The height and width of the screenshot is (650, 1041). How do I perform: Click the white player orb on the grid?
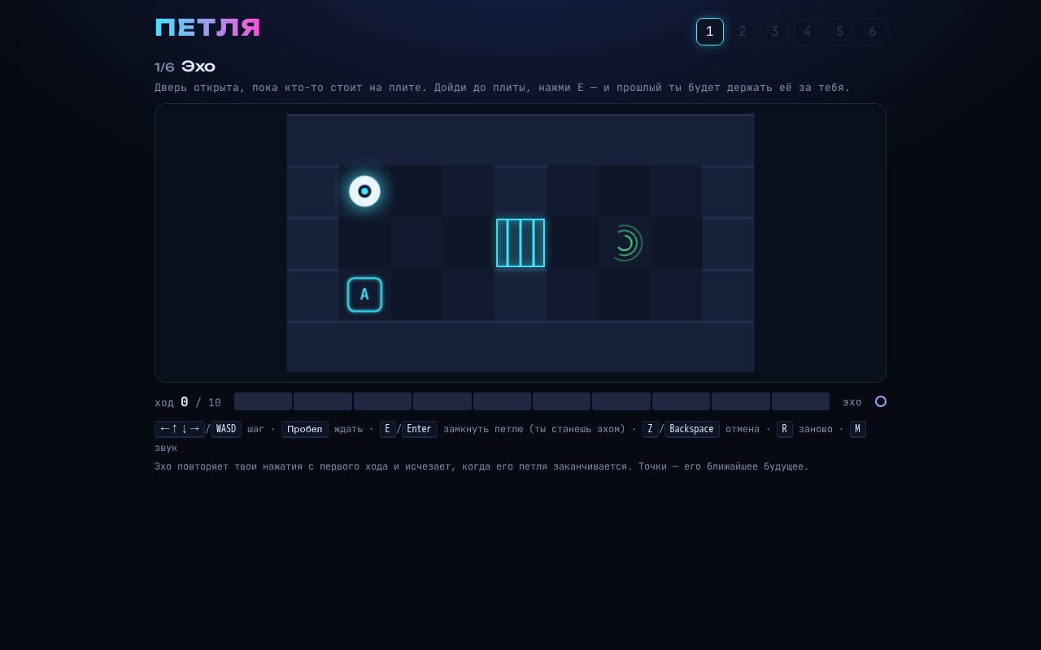364,191
